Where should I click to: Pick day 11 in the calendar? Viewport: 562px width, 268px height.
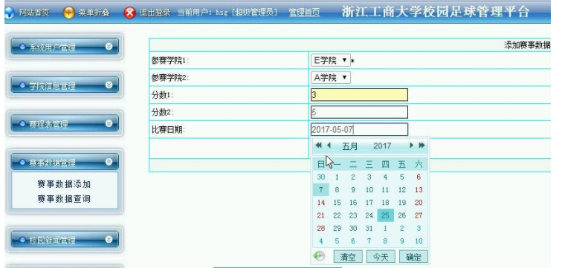click(x=385, y=189)
